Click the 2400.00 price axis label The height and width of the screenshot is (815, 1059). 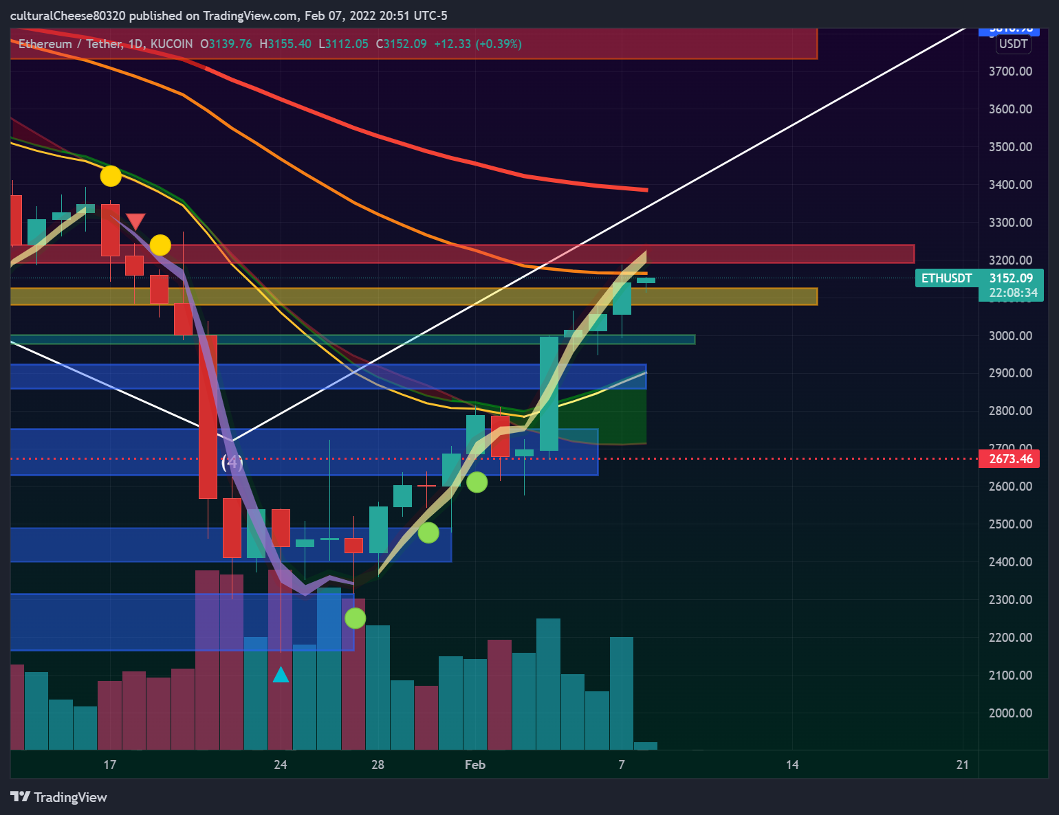1010,562
